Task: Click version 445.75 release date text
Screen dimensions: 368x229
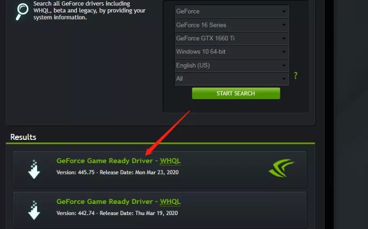Action: [x=117, y=172]
